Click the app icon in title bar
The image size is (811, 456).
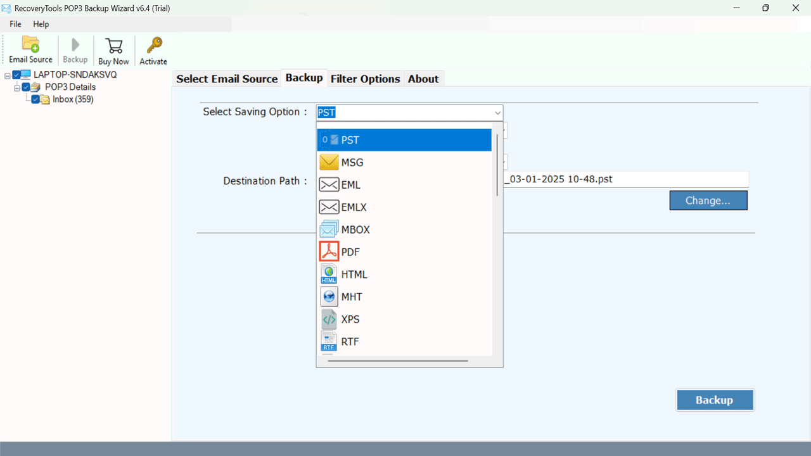coord(7,8)
